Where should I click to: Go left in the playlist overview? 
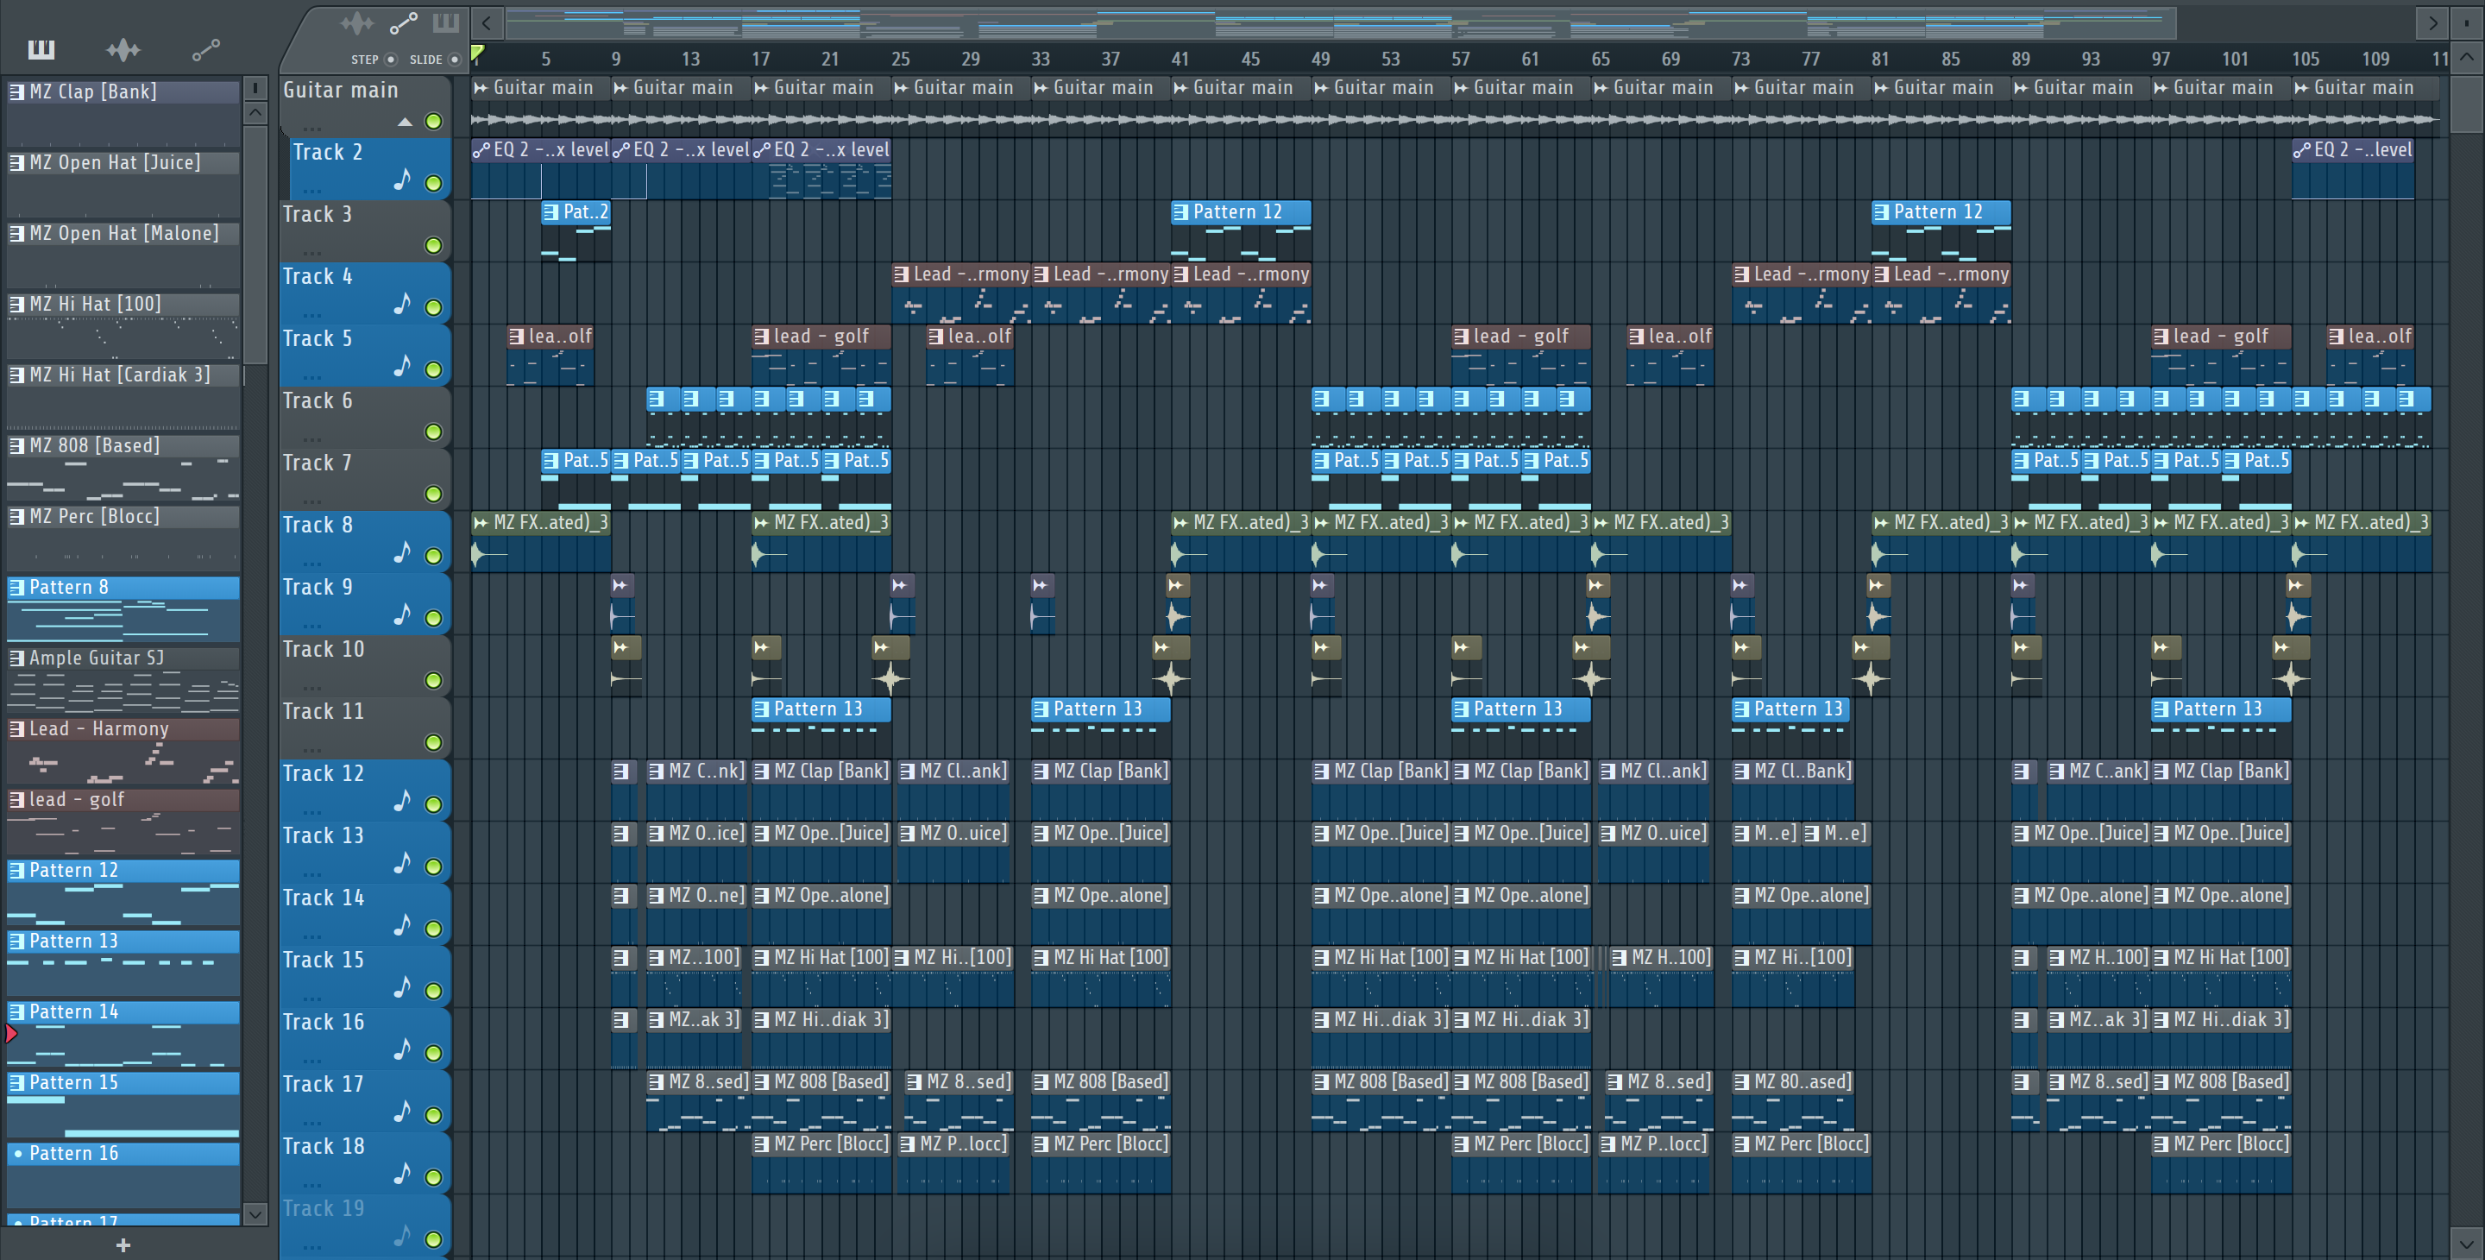coord(488,23)
